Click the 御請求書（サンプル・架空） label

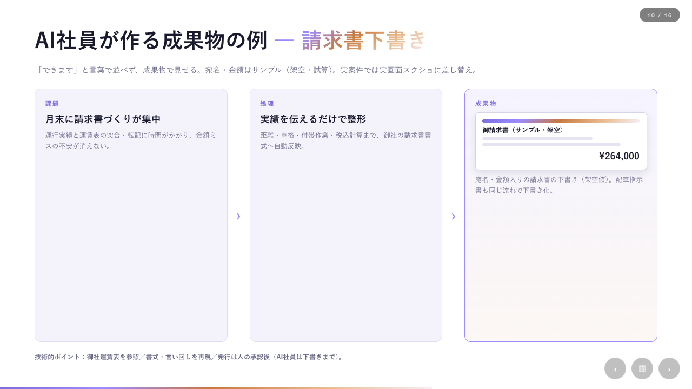pos(524,130)
